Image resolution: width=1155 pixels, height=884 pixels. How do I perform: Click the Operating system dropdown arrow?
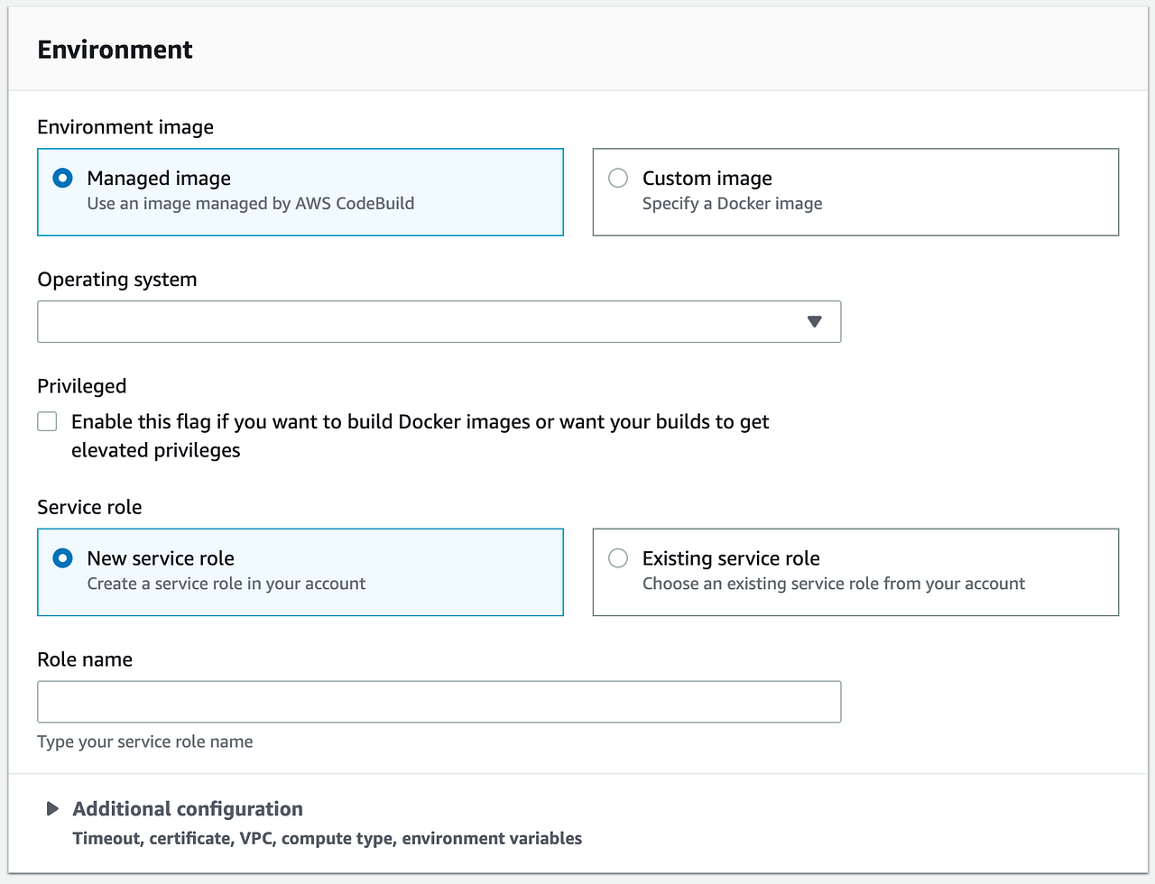(x=814, y=322)
